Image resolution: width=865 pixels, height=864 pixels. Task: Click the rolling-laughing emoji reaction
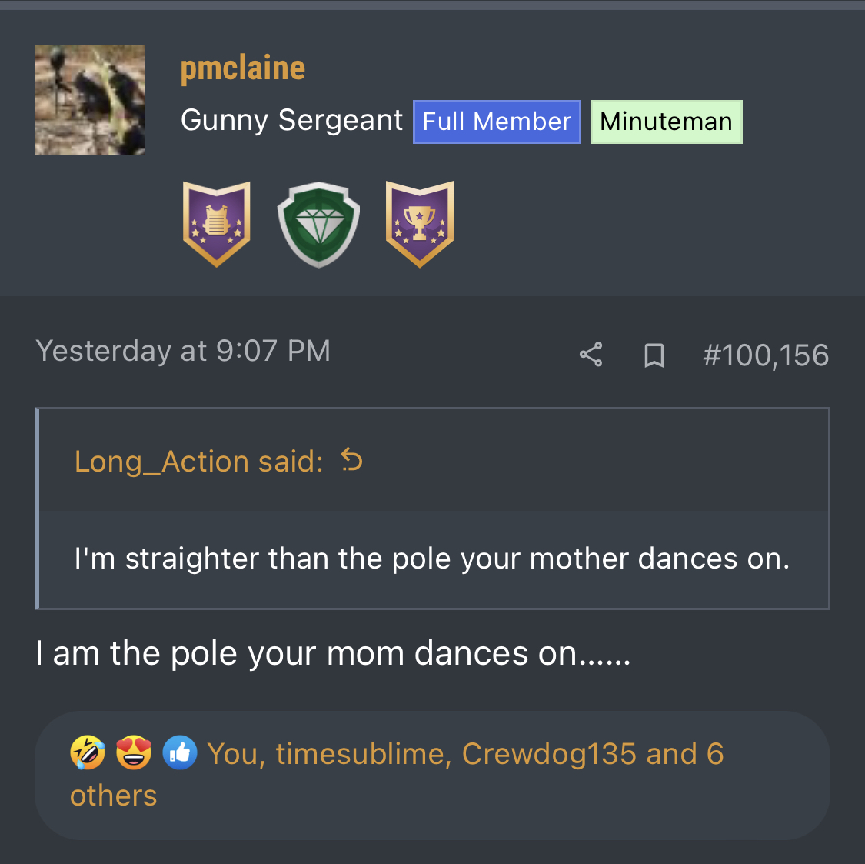coord(88,753)
